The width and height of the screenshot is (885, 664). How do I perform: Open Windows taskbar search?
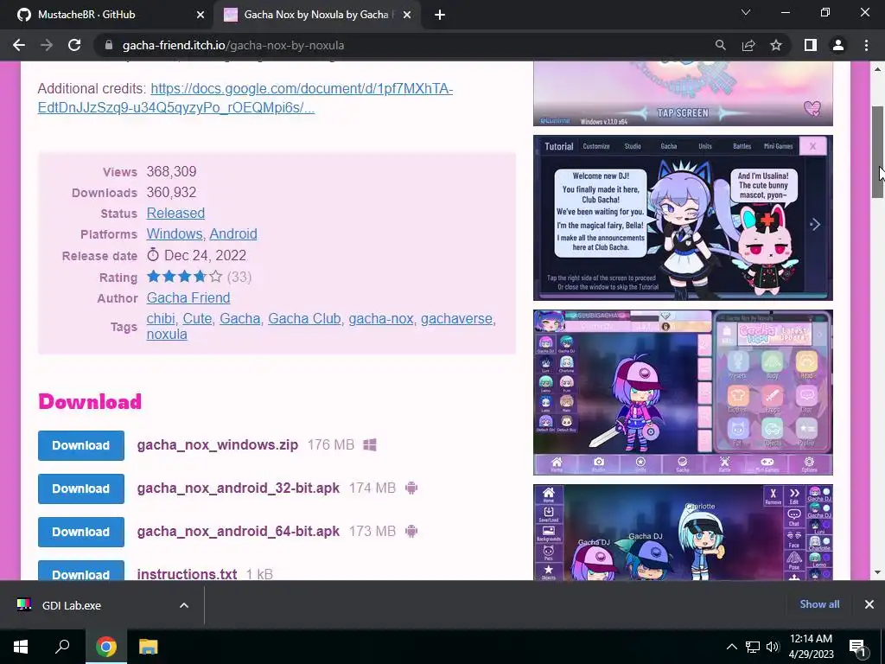tap(62, 647)
